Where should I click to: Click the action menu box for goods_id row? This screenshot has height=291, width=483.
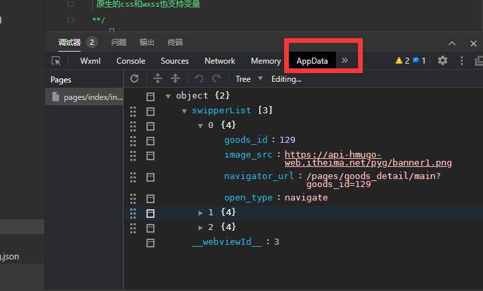150,141
